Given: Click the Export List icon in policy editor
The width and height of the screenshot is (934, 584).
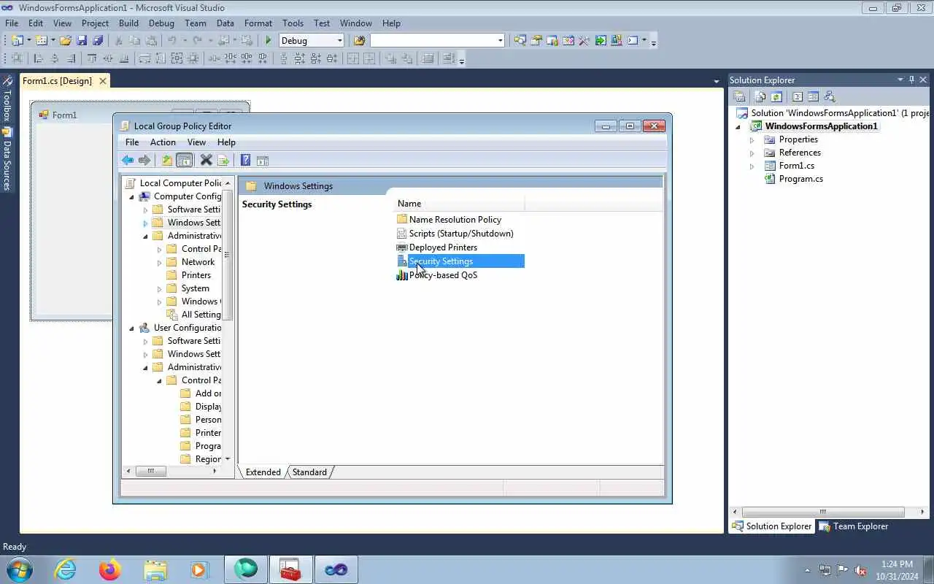Looking at the screenshot, I should (223, 161).
